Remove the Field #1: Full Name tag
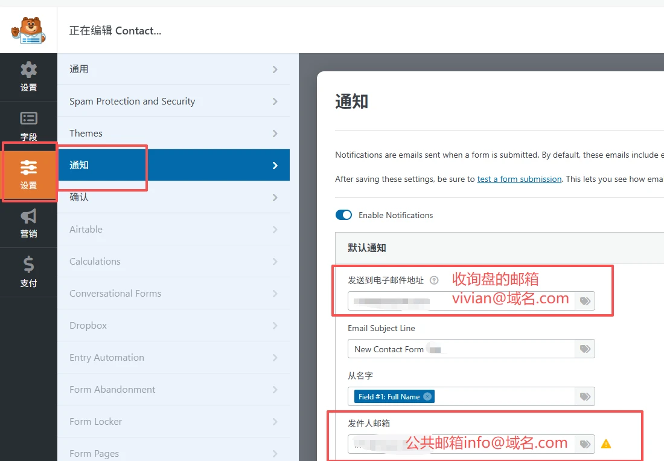 (x=429, y=396)
